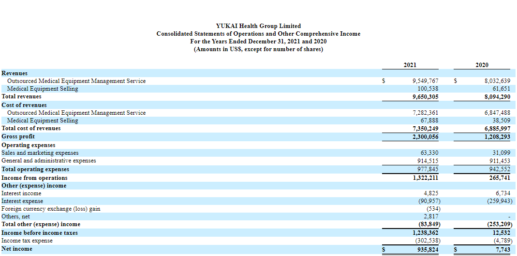Viewport: 517px width, 256px height.
Task: Select 'Consolidated Statements of Operations and Other Comprehensive Income' heading
Action: point(258,34)
